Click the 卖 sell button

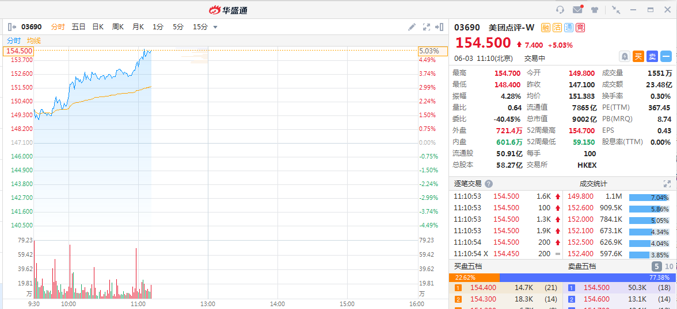pyautogui.click(x=652, y=56)
